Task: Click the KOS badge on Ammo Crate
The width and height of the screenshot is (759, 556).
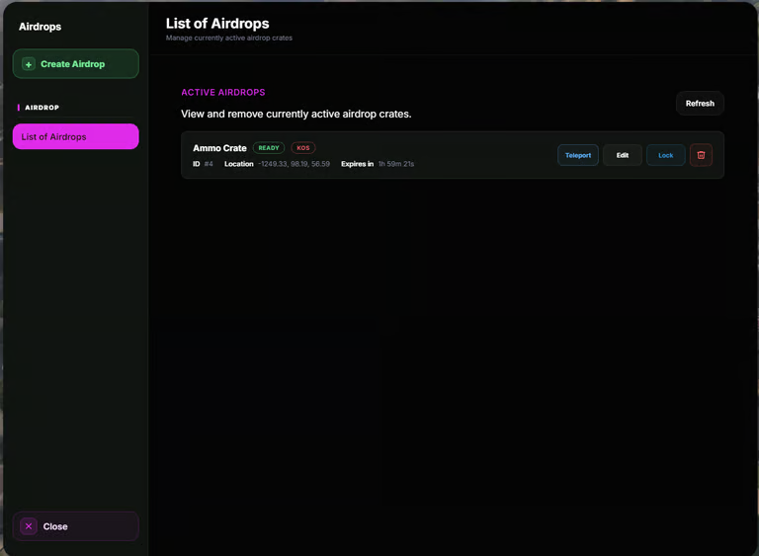Action: pyautogui.click(x=303, y=148)
